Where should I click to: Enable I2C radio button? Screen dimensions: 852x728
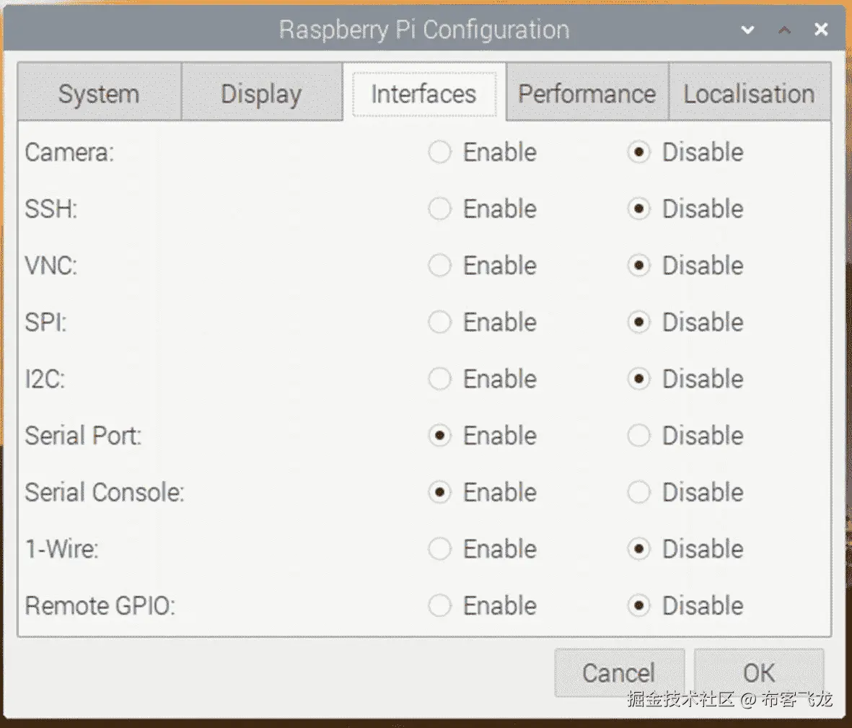coord(439,379)
